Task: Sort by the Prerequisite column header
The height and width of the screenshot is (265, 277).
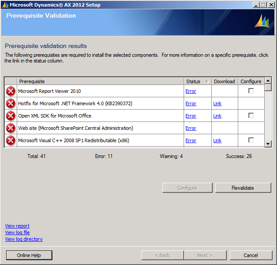Action: click(100, 81)
